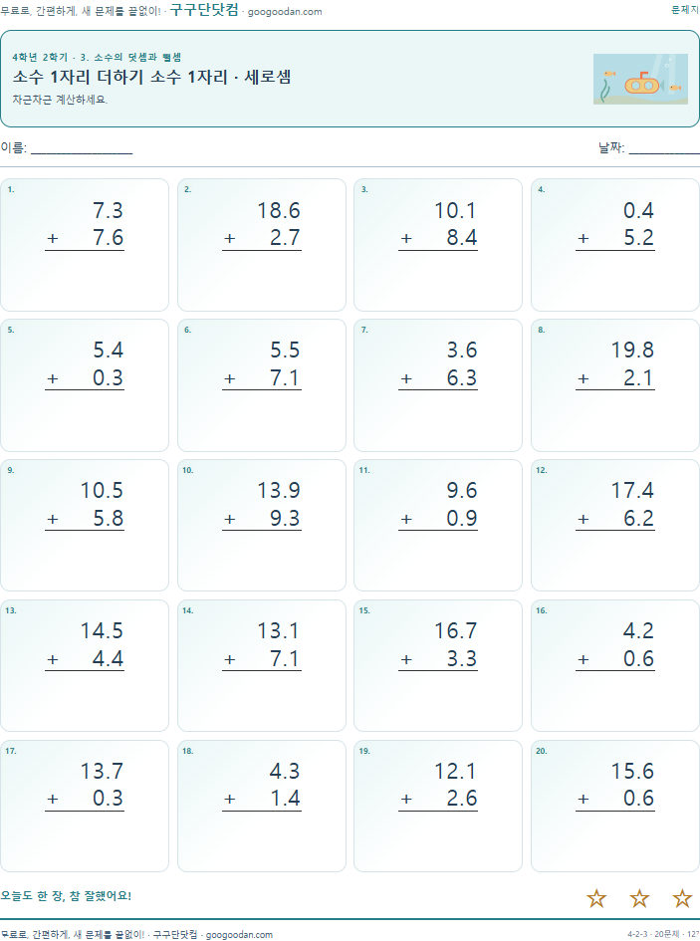Viewport: 700px width, 941px height.
Task: Click the first star icon at bottom
Action: pos(596,898)
